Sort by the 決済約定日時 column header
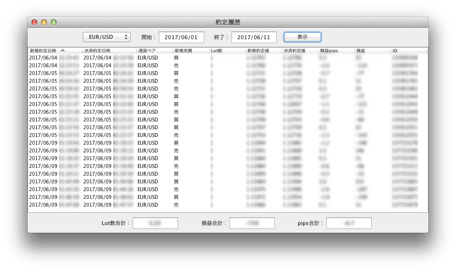The height and width of the screenshot is (271, 456). (x=109, y=51)
